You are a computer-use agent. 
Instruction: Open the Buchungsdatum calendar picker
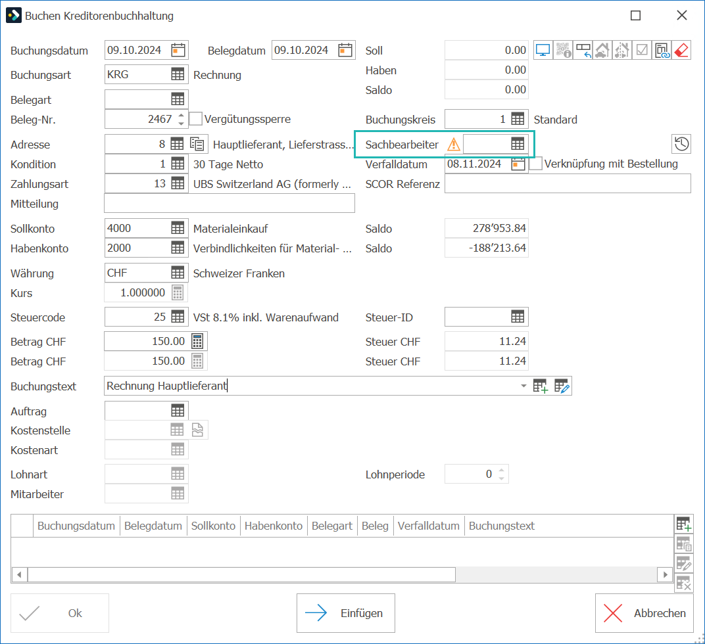[x=178, y=51]
